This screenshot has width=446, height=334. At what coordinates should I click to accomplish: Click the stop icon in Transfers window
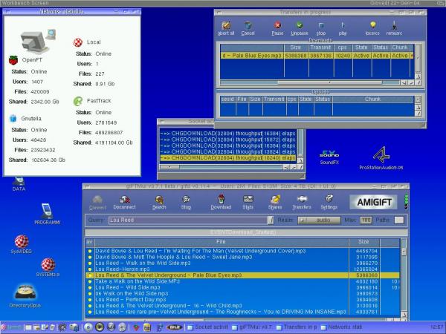point(321,28)
